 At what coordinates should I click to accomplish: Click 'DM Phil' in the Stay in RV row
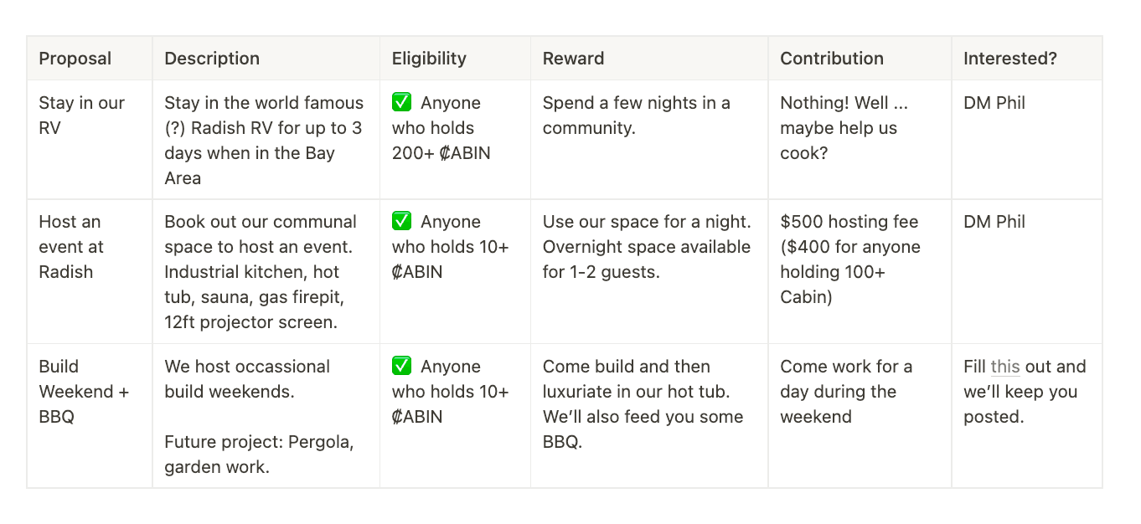[994, 103]
